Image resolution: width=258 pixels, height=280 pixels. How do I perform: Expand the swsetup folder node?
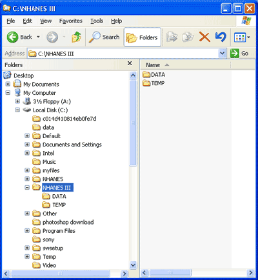pos(27,248)
